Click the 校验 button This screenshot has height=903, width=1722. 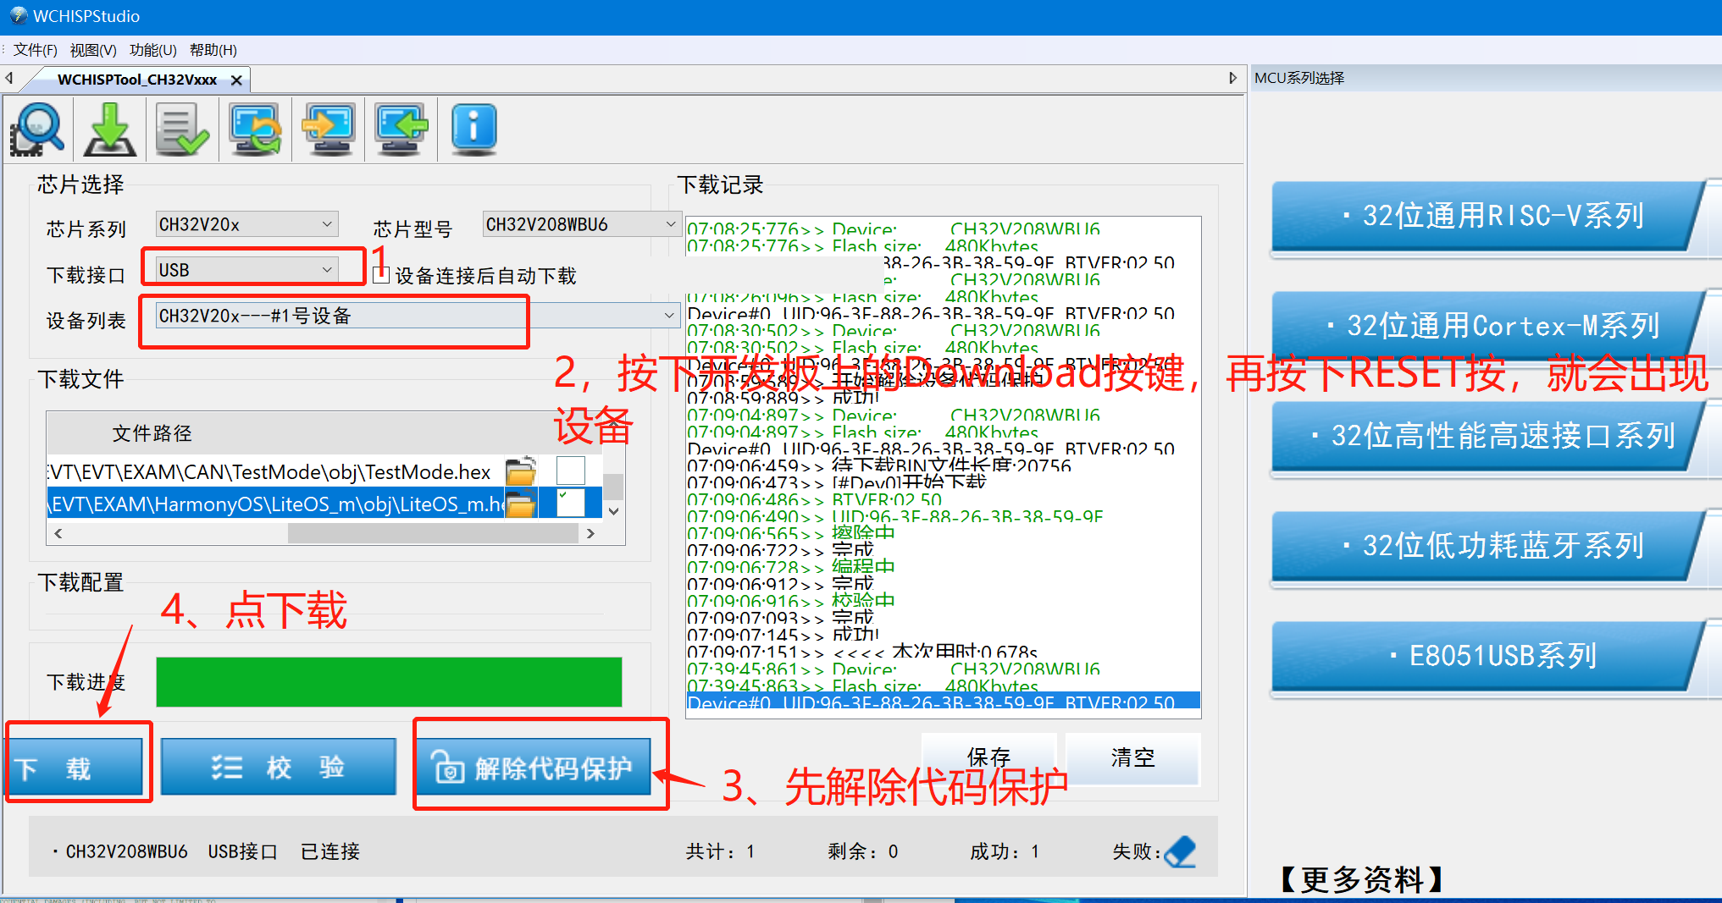pos(279,768)
